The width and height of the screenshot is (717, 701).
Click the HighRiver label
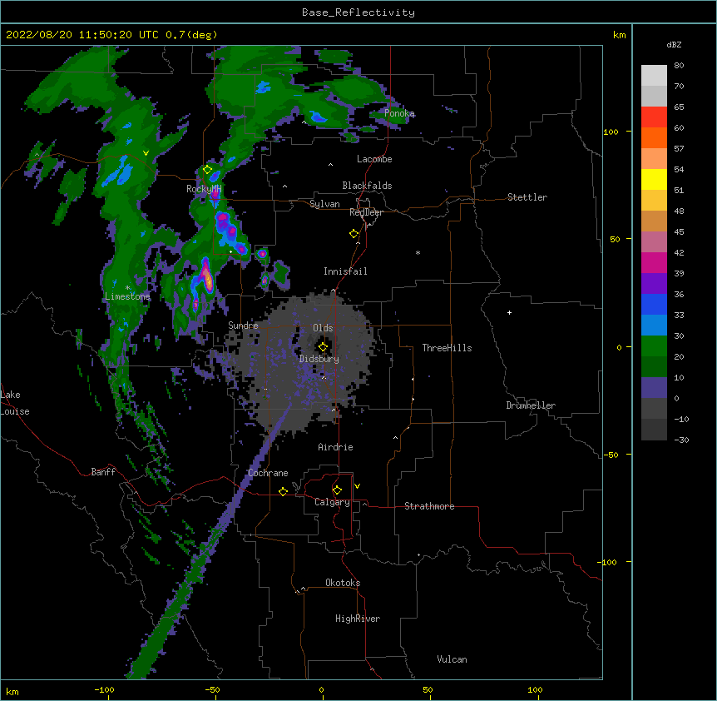click(358, 619)
